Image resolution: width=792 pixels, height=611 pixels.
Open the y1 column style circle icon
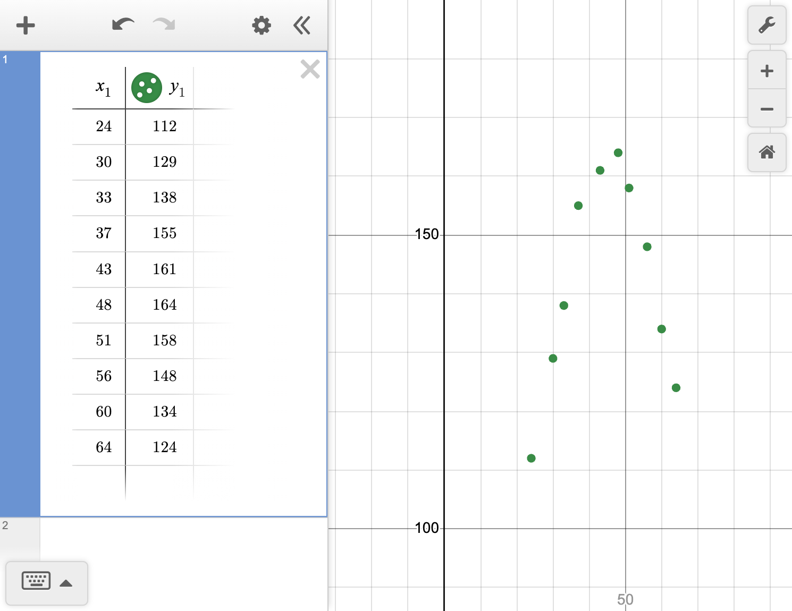(146, 87)
